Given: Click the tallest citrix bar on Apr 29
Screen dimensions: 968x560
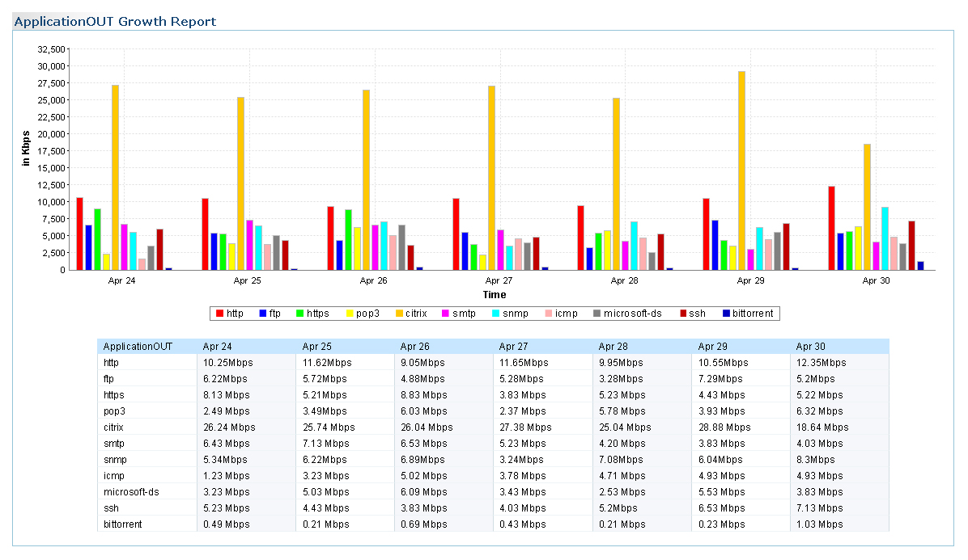Looking at the screenshot, I should [741, 170].
